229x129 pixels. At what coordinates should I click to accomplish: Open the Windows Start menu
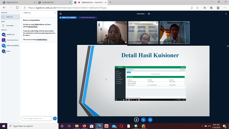[4, 126]
